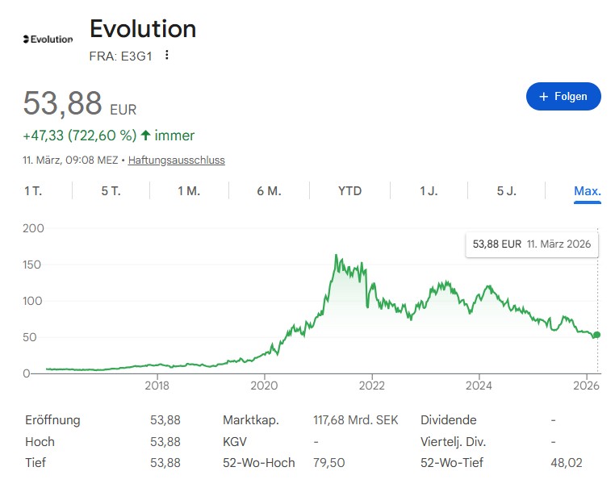Open the three-dot more options menu
The height and width of the screenshot is (492, 615).
pyautogui.click(x=167, y=55)
